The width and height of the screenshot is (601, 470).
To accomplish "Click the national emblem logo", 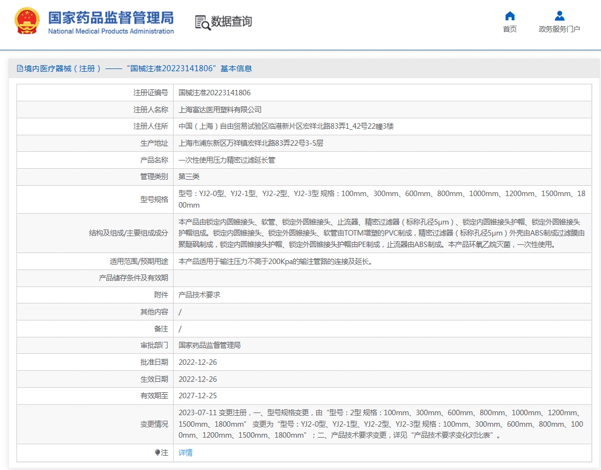I will coord(27,21).
